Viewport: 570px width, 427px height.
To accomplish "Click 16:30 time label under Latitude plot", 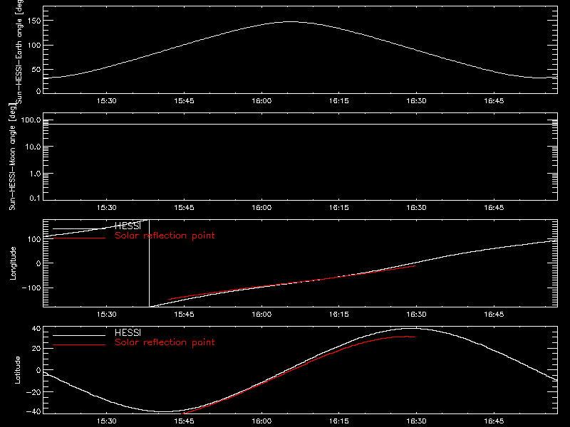I will point(416,421).
